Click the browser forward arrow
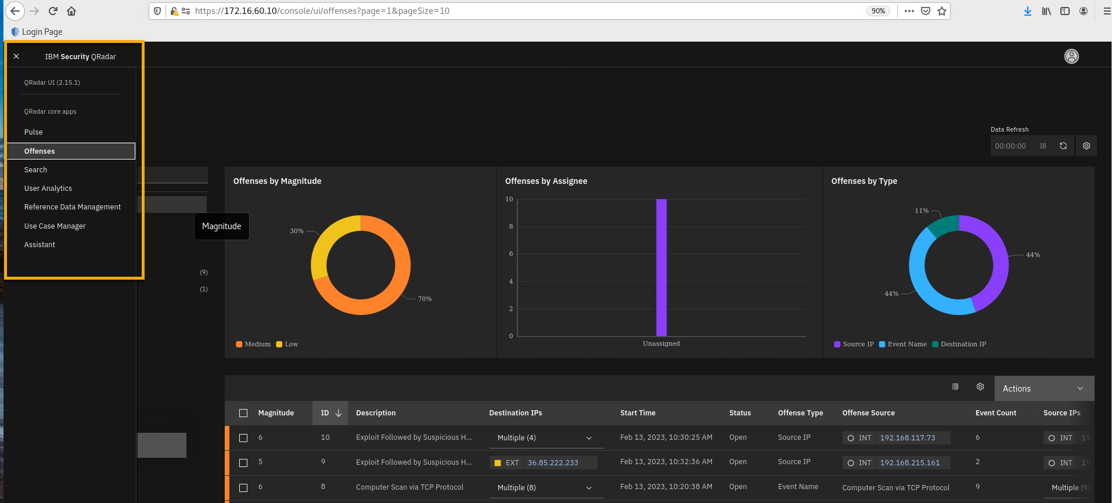The image size is (1112, 503). tap(34, 11)
